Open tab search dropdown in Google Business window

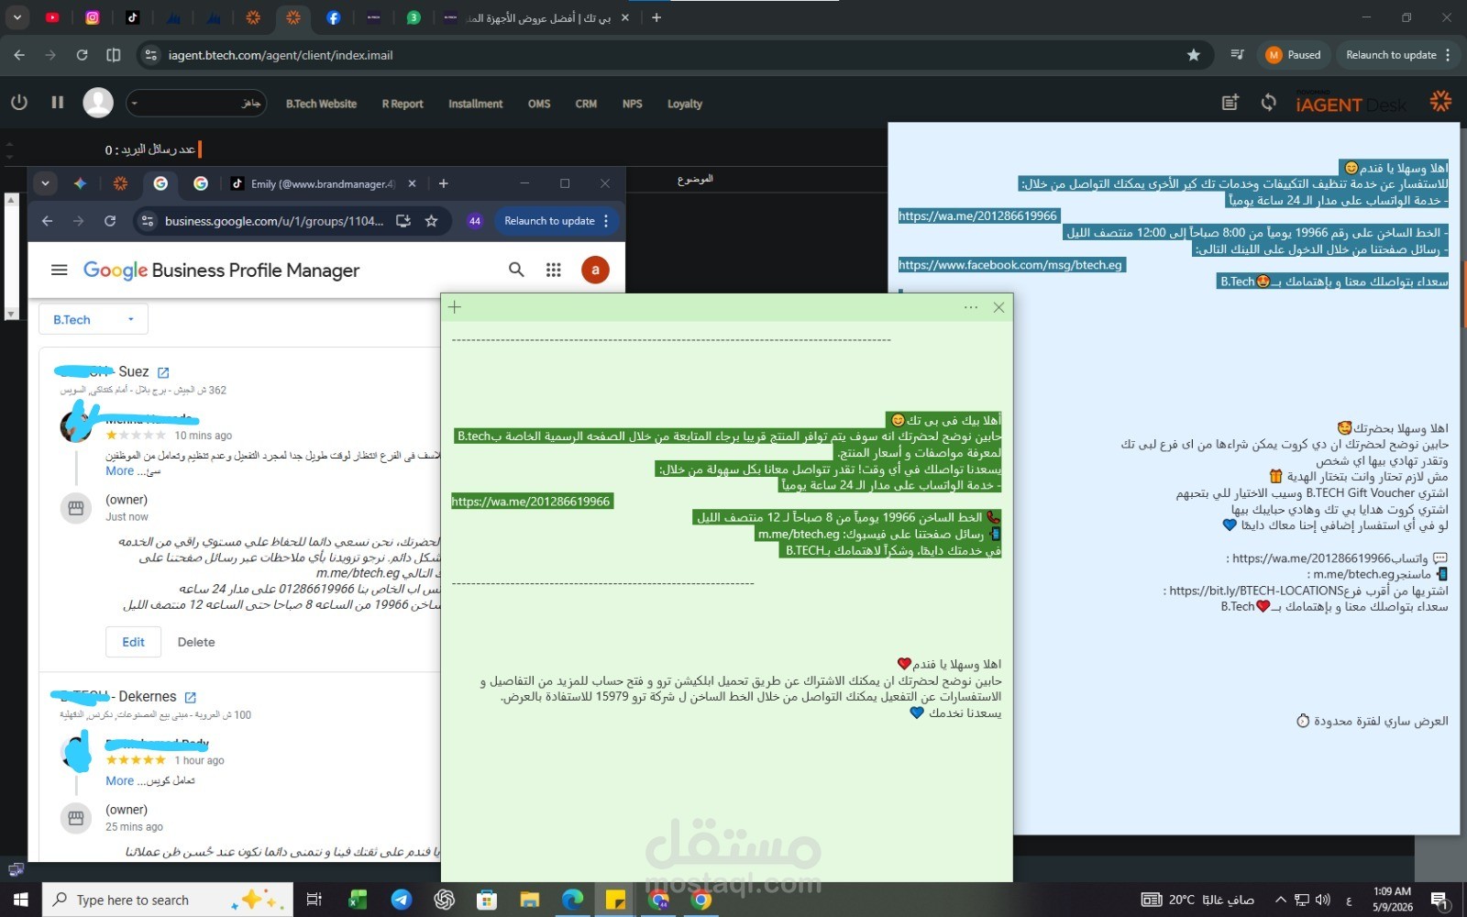pos(45,183)
